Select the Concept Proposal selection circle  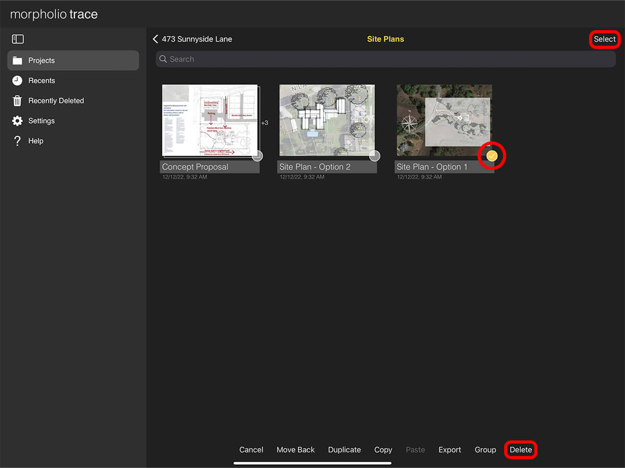(x=257, y=155)
